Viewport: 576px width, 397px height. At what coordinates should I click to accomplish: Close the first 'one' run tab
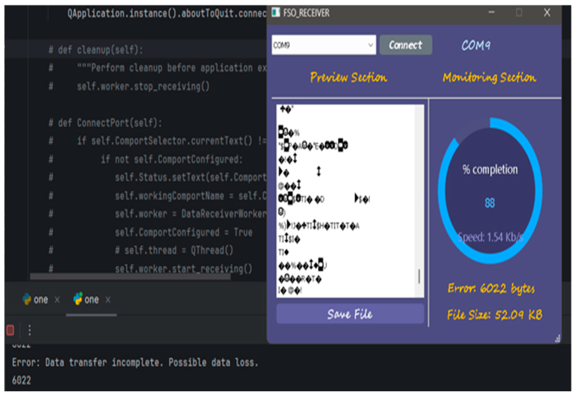57,300
